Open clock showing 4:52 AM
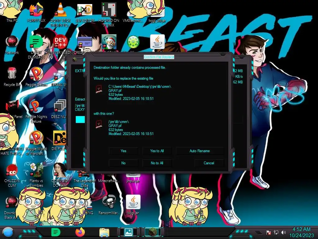This screenshot has height=239, width=318. point(301,232)
